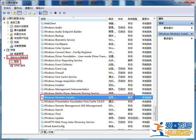Select the Windows Firewall service row
196x140 pixels.
tap(97, 73)
